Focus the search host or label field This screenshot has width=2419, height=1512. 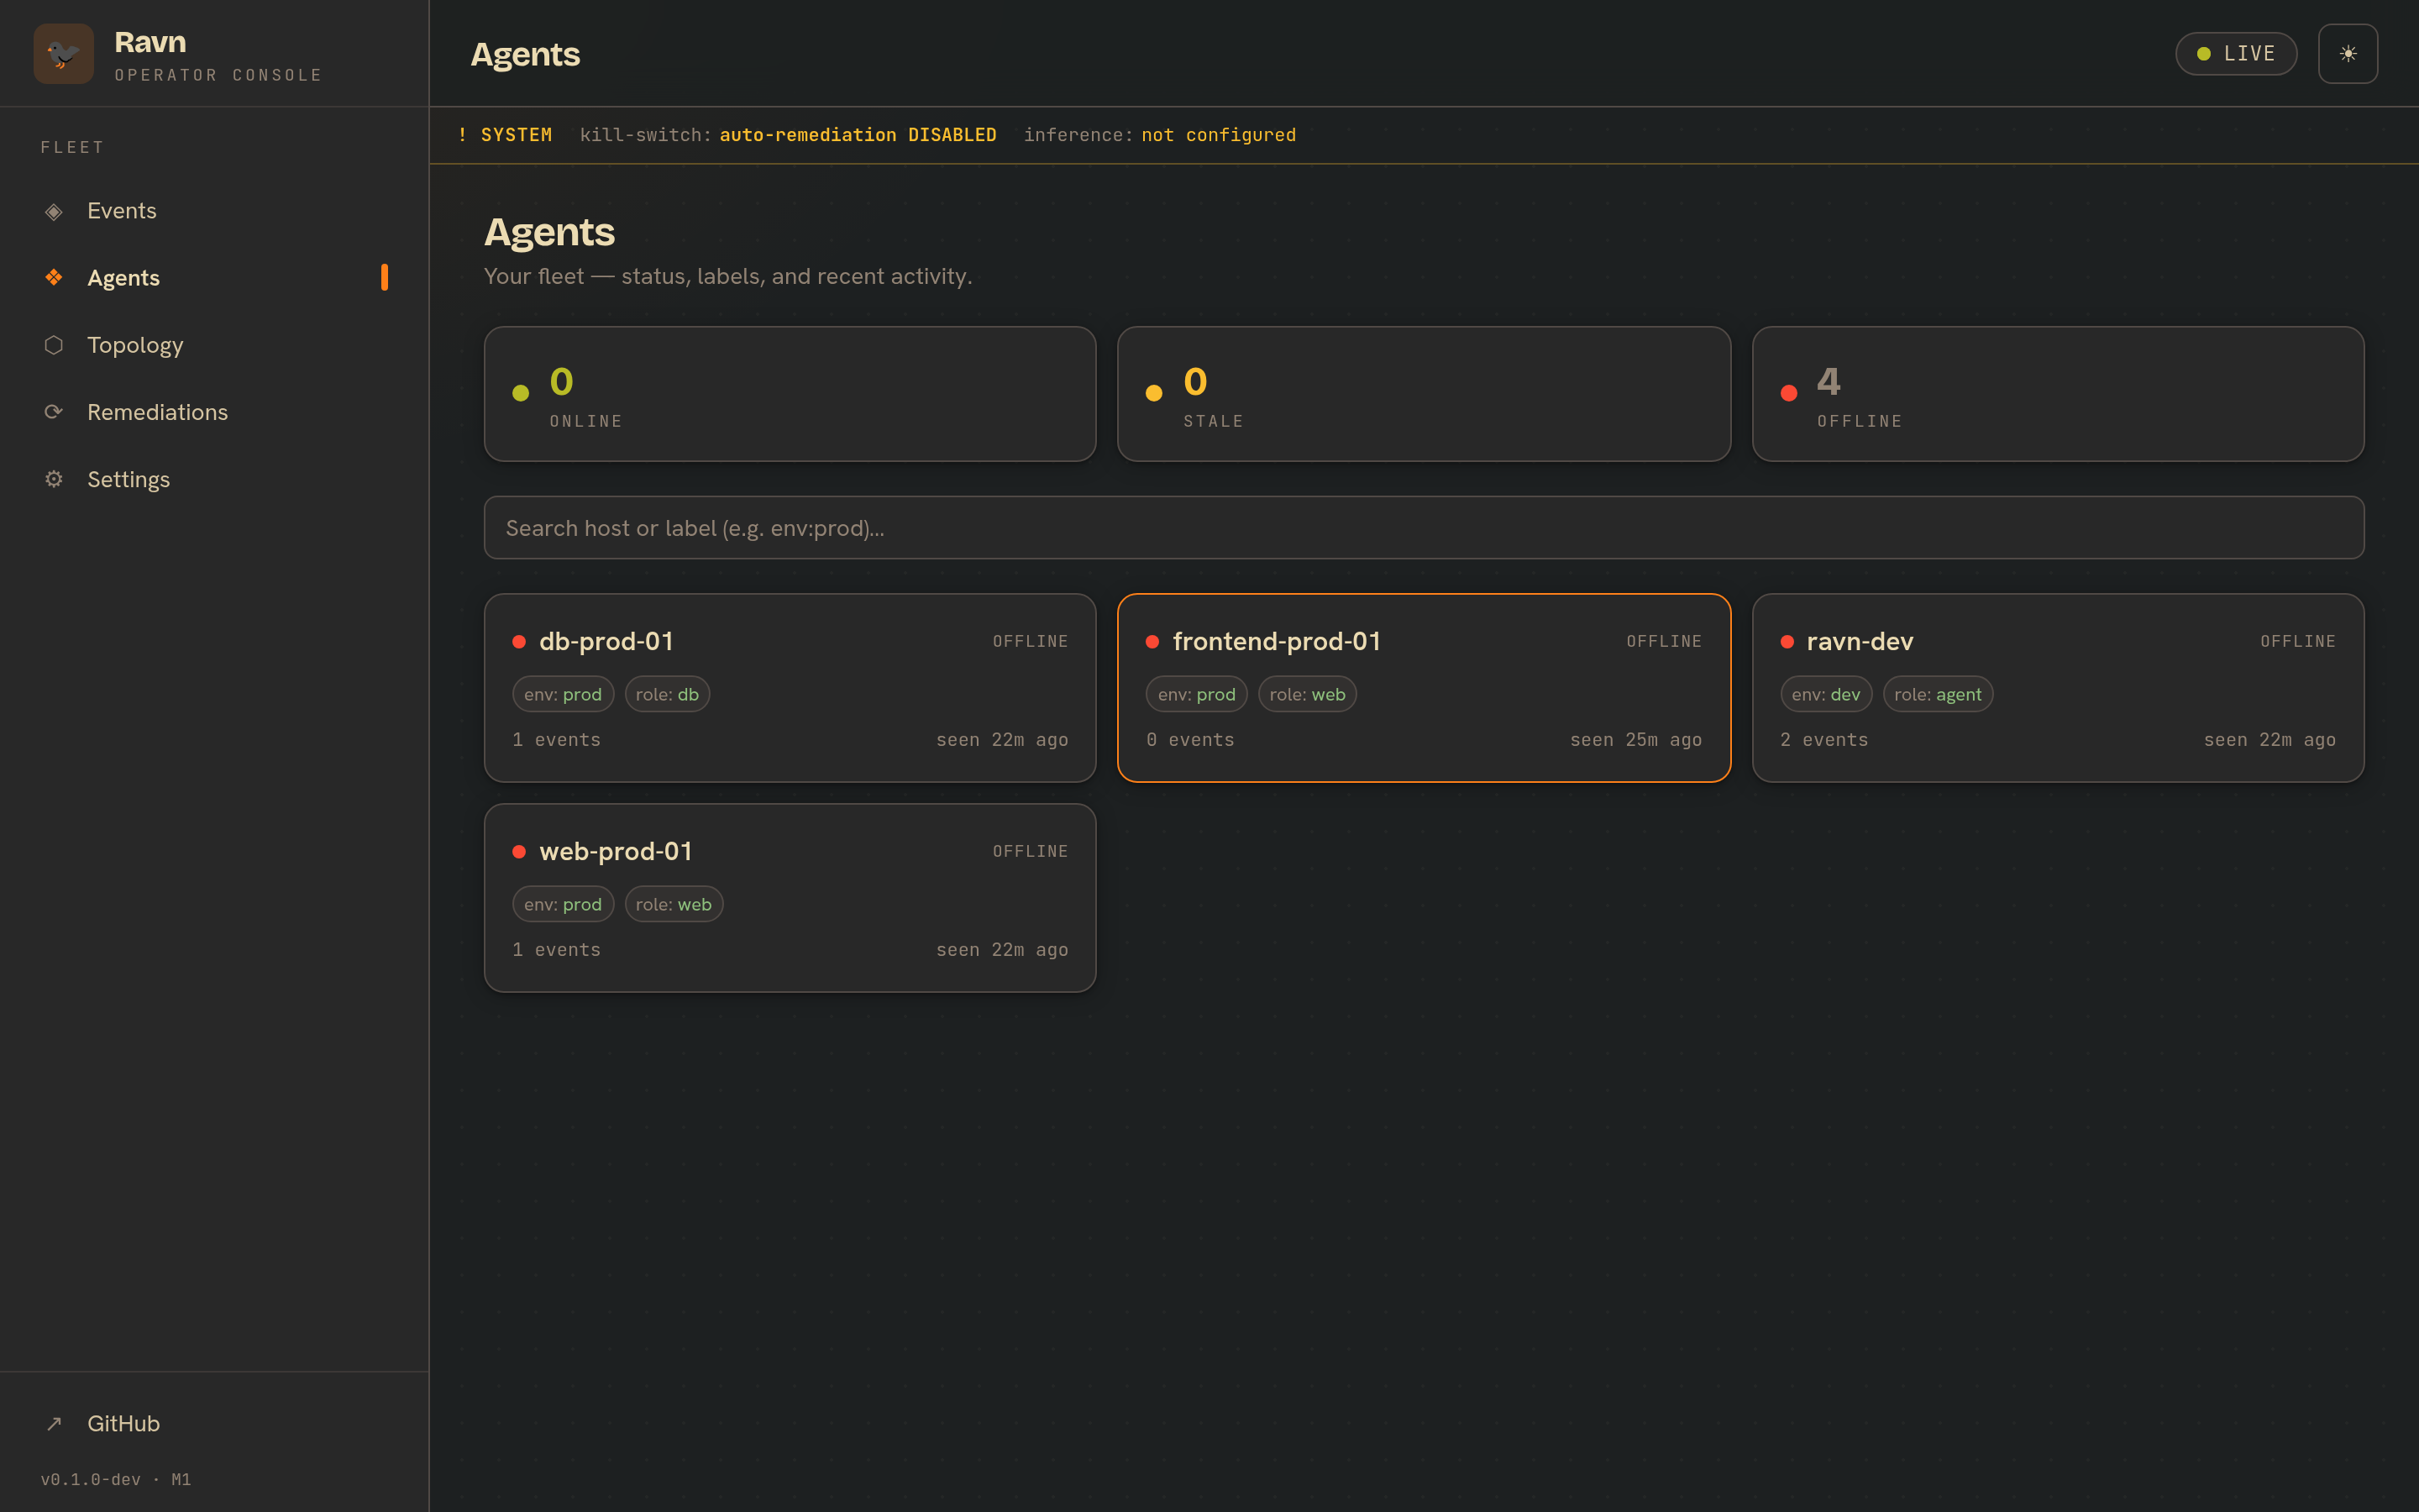tap(1424, 528)
